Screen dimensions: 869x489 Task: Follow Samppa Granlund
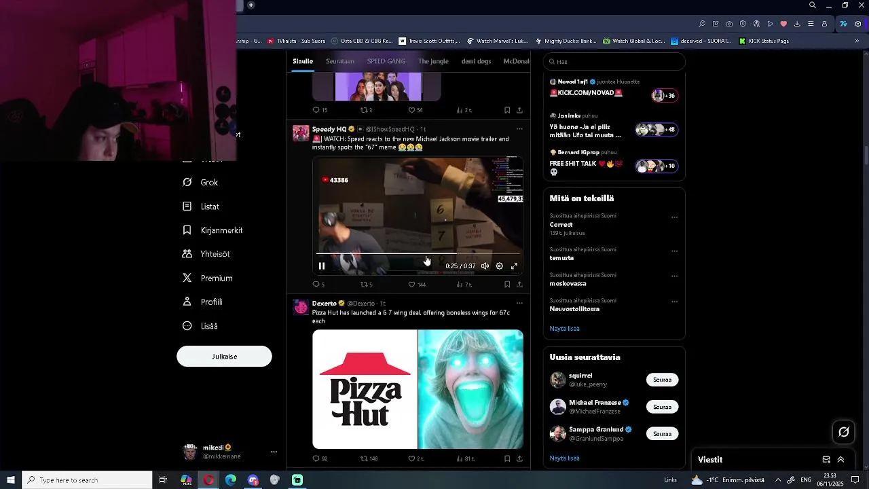click(662, 433)
